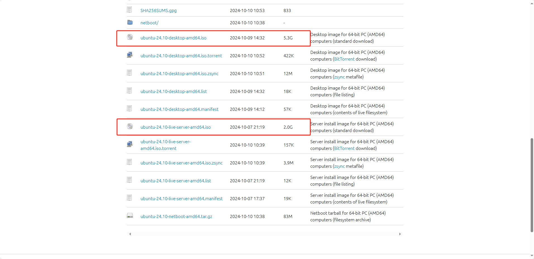534x259 pixels.
Task: Click the page's vertical scrollbar thumb
Action: pos(532,185)
